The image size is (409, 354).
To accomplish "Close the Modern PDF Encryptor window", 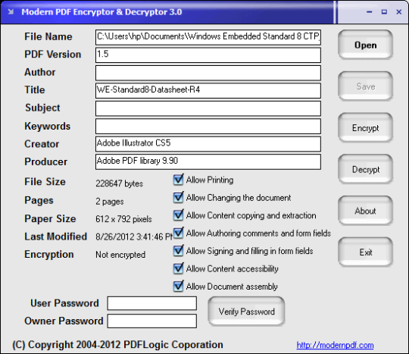I will point(399,11).
